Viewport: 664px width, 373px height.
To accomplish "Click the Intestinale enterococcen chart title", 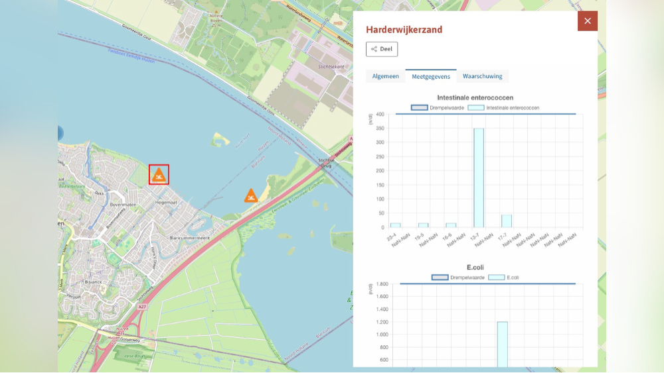I will point(475,97).
